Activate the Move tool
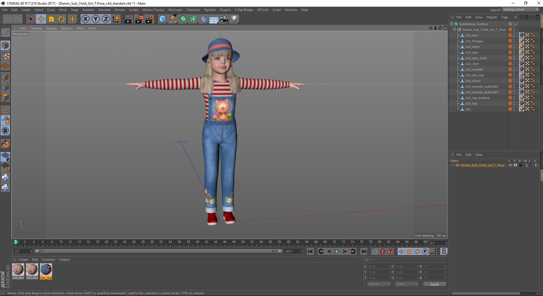This screenshot has width=543, height=296. tap(41, 19)
